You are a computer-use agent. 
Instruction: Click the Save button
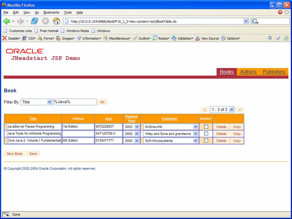[x=33, y=154]
